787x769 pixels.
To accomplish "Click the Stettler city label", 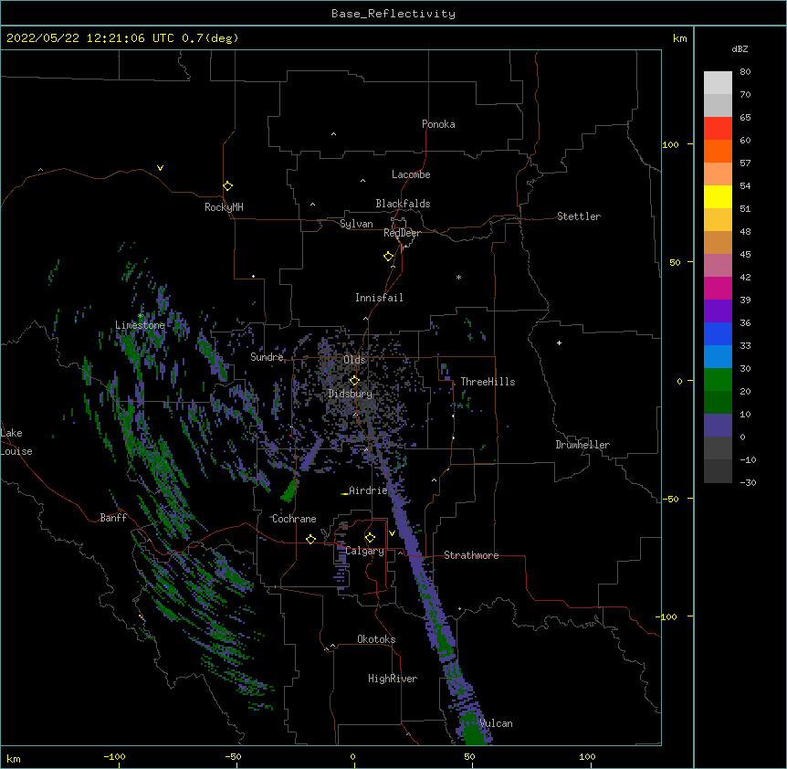I will [x=579, y=216].
